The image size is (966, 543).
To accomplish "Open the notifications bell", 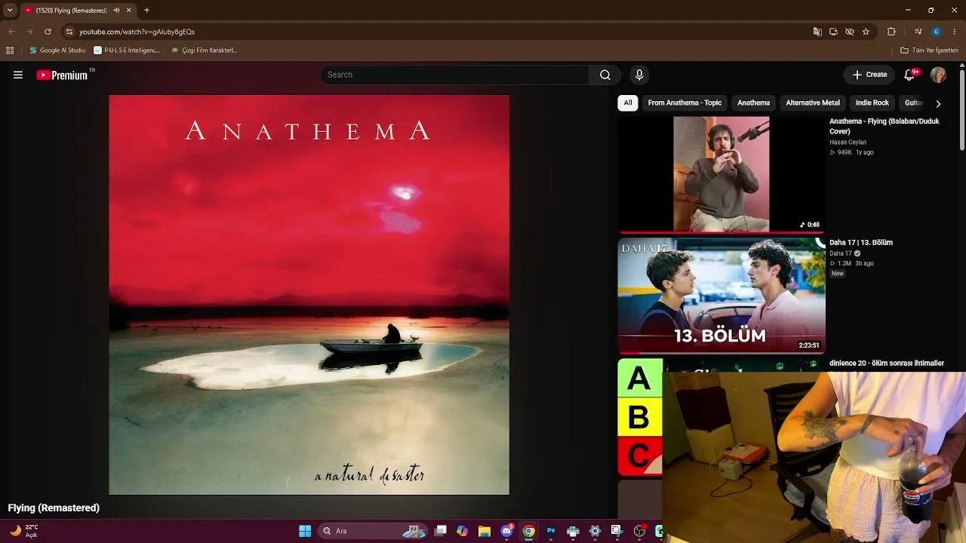I will tap(910, 75).
